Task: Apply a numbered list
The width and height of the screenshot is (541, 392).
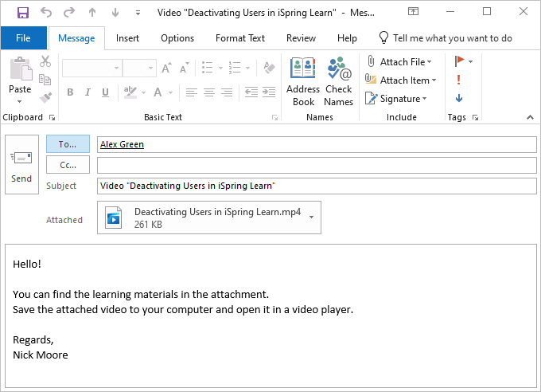Action: coord(235,68)
